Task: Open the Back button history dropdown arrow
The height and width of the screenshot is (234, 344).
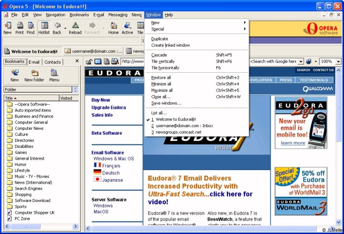Action: coord(65,29)
